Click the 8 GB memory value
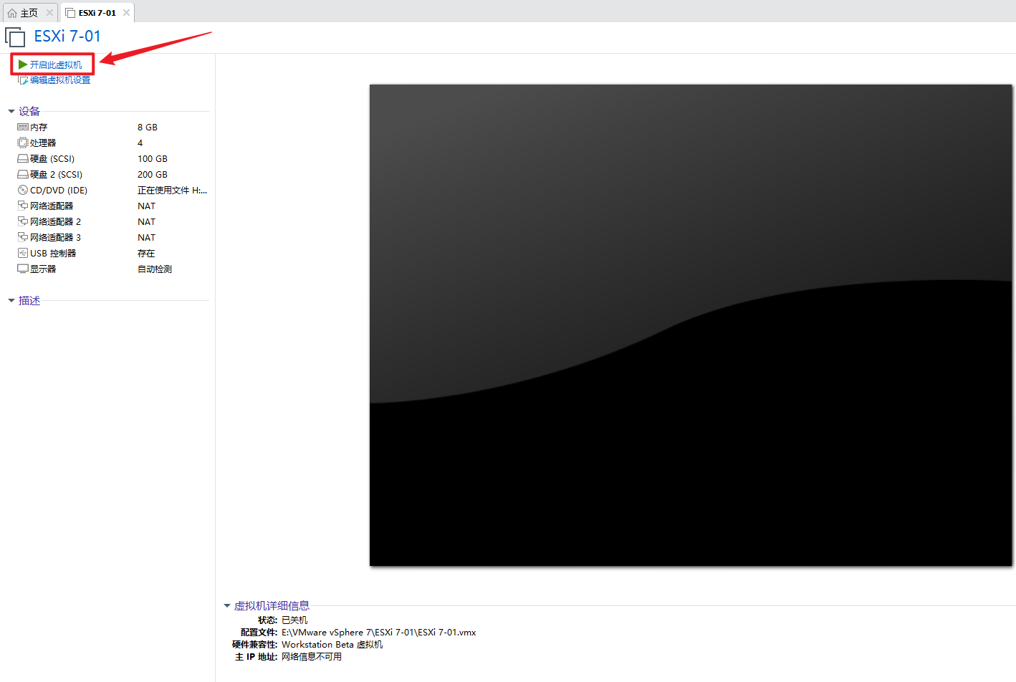The width and height of the screenshot is (1016, 682). pyautogui.click(x=148, y=128)
